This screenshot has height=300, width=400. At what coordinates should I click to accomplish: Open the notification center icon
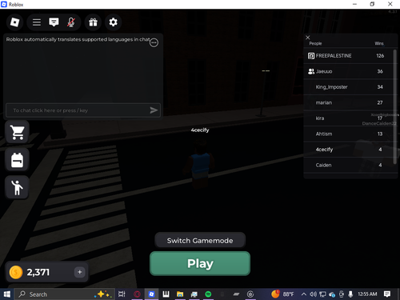point(387,294)
